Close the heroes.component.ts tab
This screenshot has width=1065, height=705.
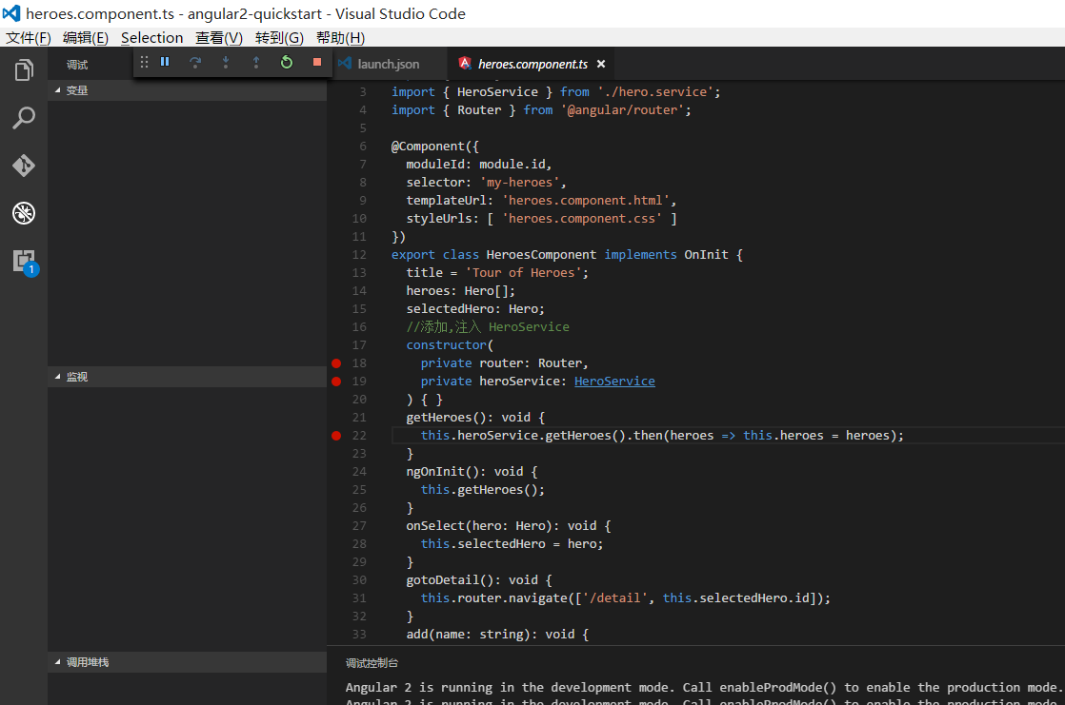(x=601, y=64)
